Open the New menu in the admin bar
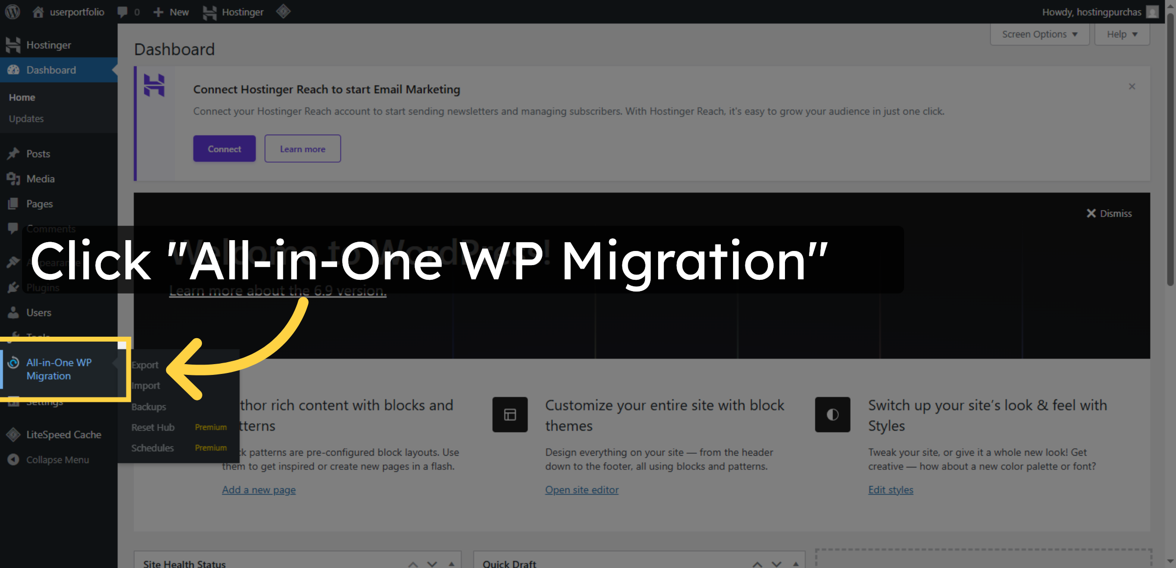This screenshot has width=1176, height=568. pos(171,12)
